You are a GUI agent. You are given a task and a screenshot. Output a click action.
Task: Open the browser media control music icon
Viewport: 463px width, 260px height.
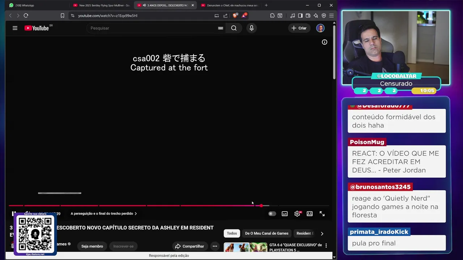coord(292,16)
